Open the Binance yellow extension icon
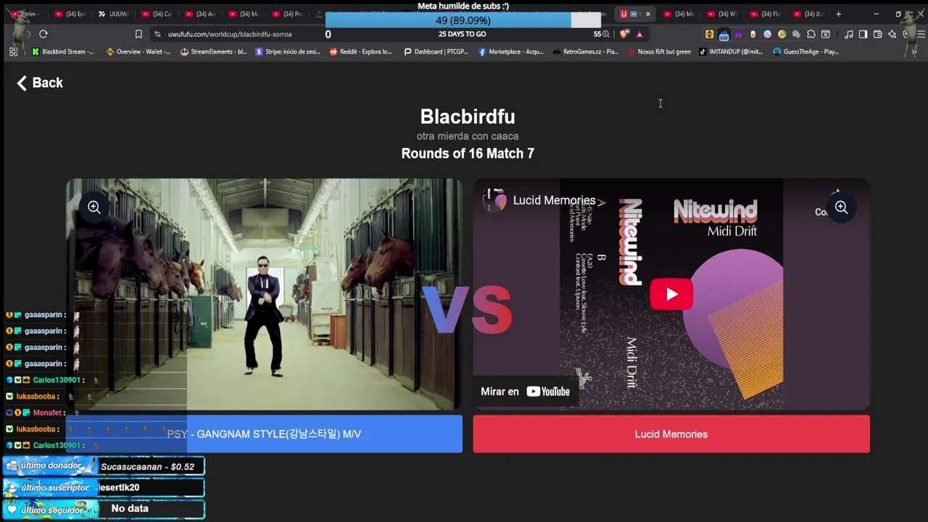The image size is (928, 522). [x=709, y=34]
